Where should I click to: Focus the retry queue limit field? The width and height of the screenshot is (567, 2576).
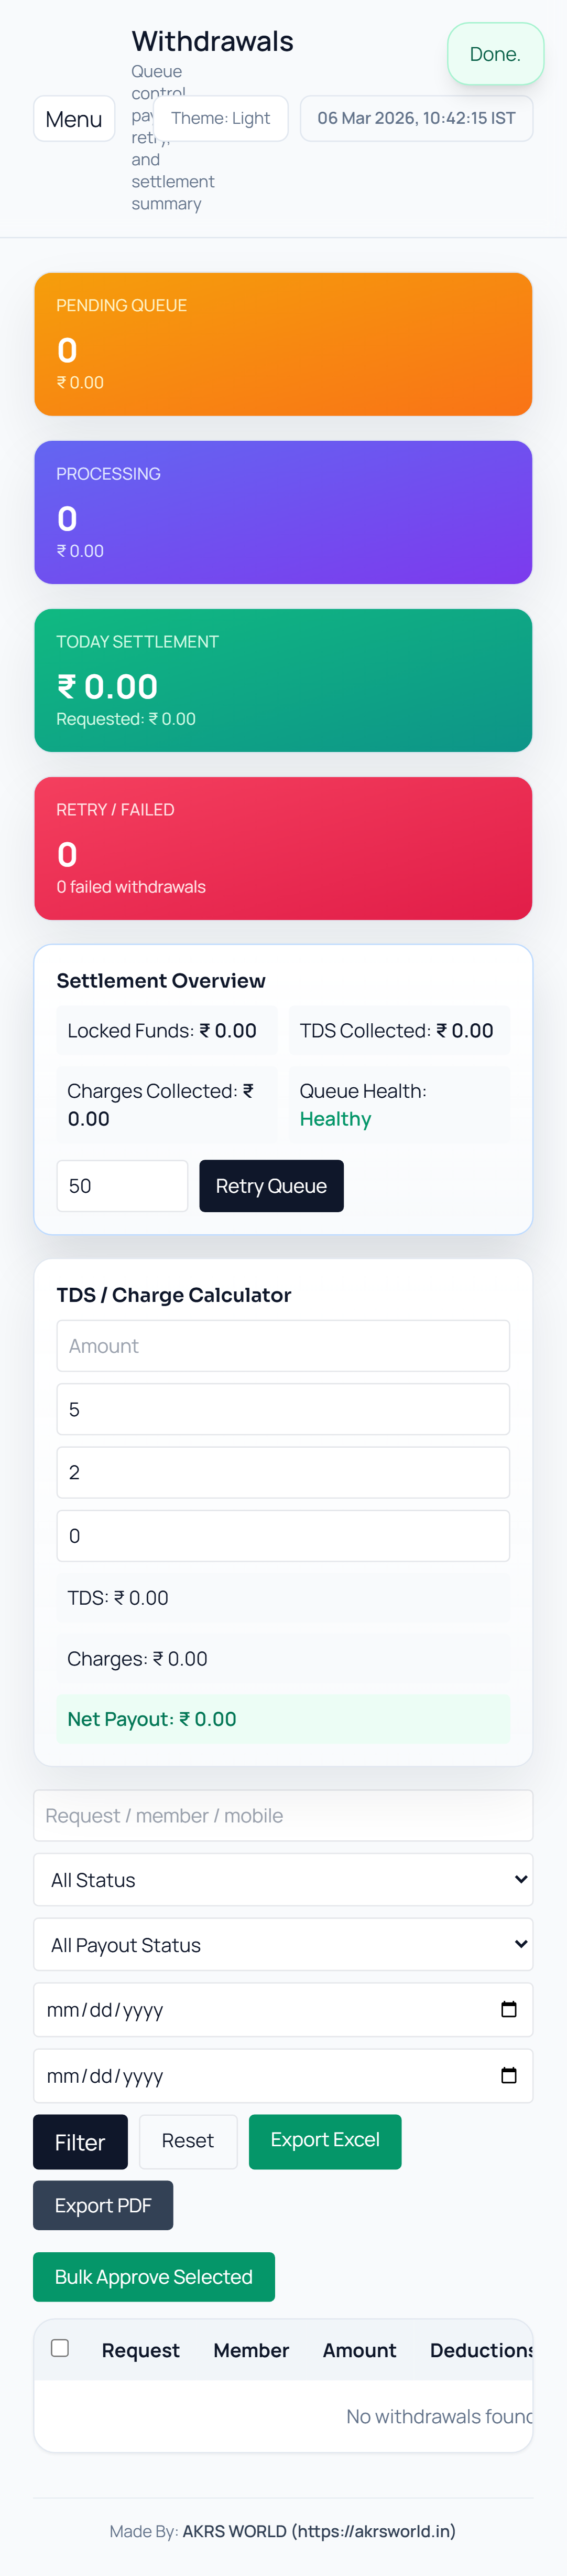[122, 1185]
